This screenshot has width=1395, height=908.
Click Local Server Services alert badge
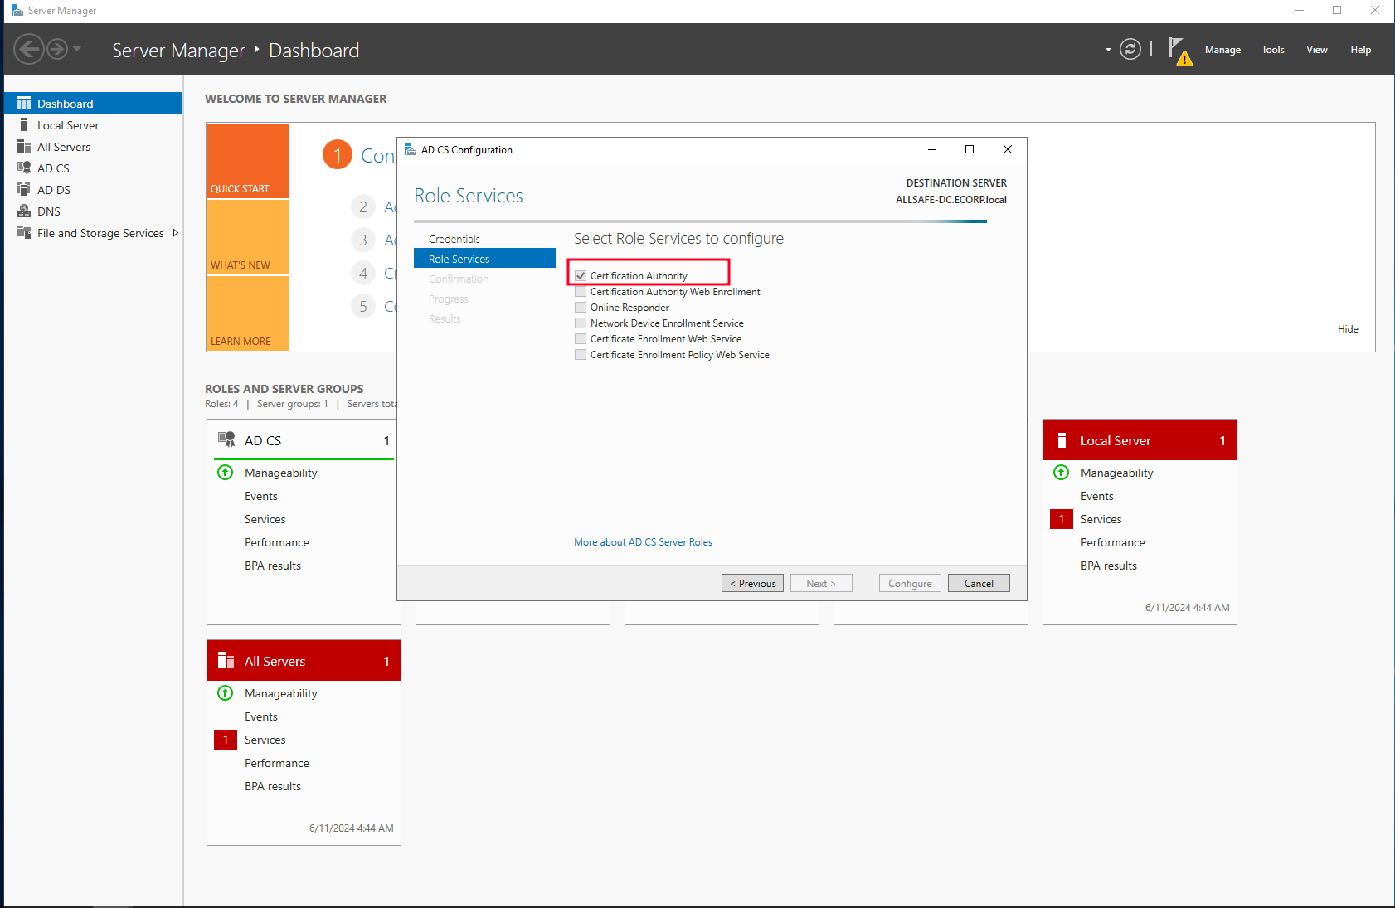click(x=1062, y=519)
